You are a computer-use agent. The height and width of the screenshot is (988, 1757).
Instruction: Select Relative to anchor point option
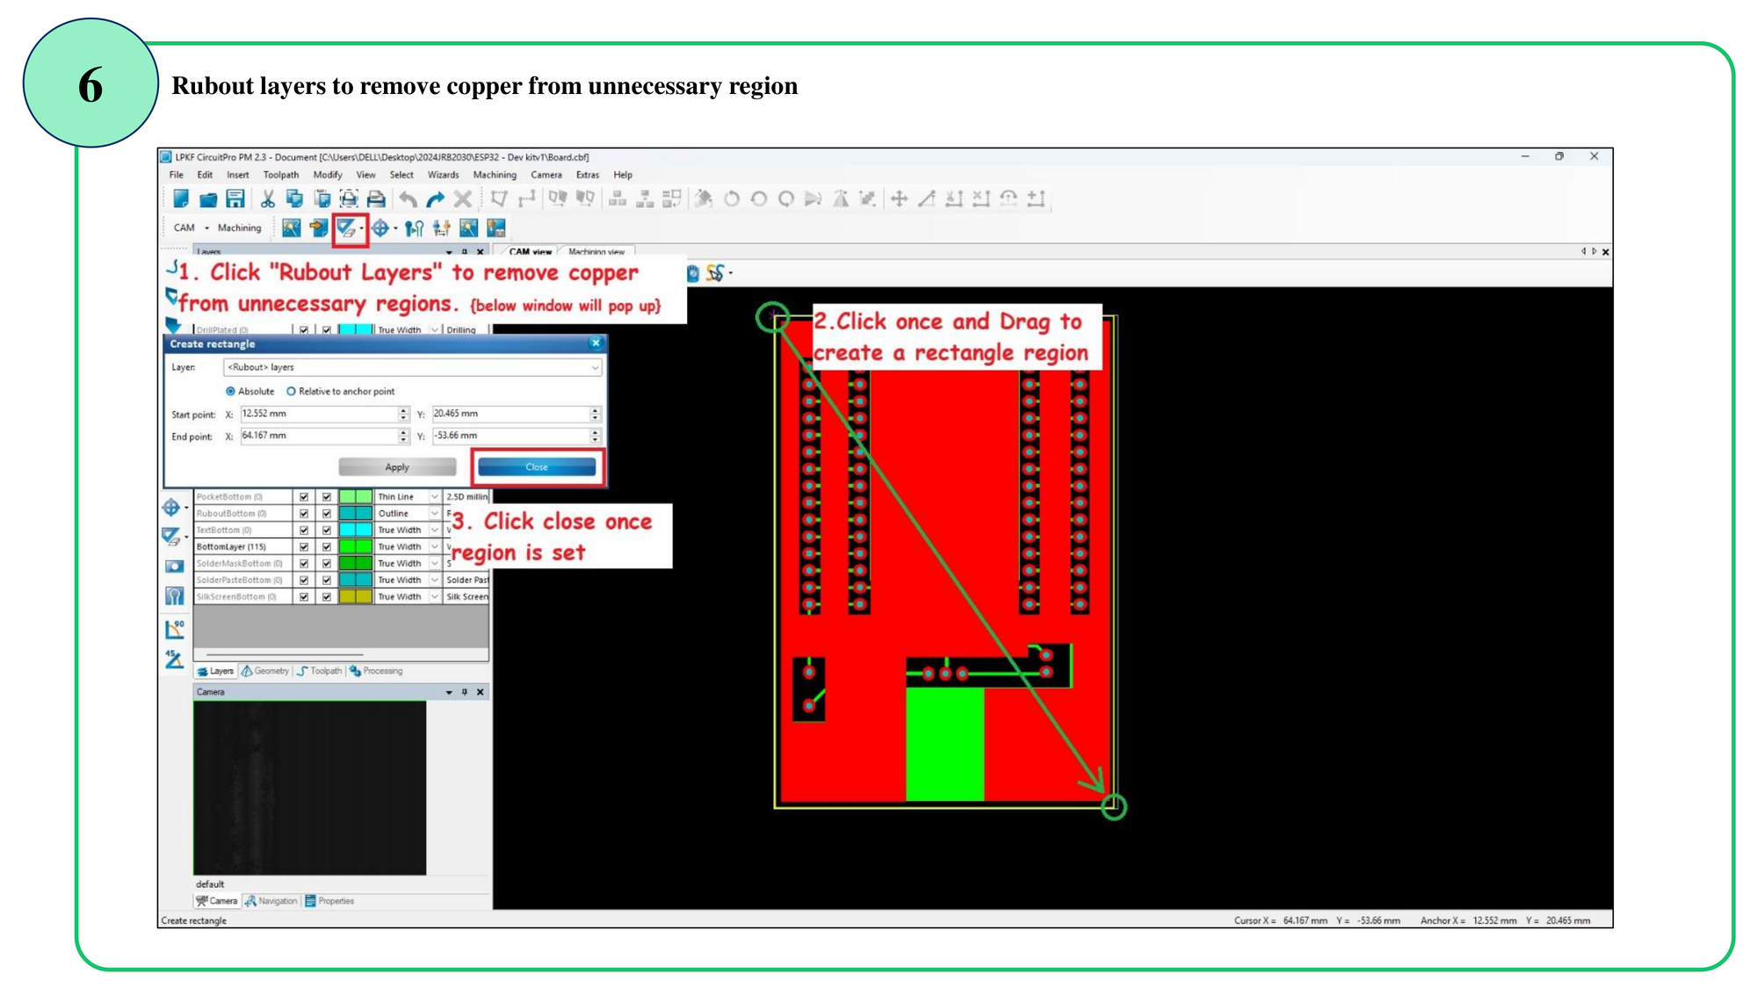click(291, 392)
